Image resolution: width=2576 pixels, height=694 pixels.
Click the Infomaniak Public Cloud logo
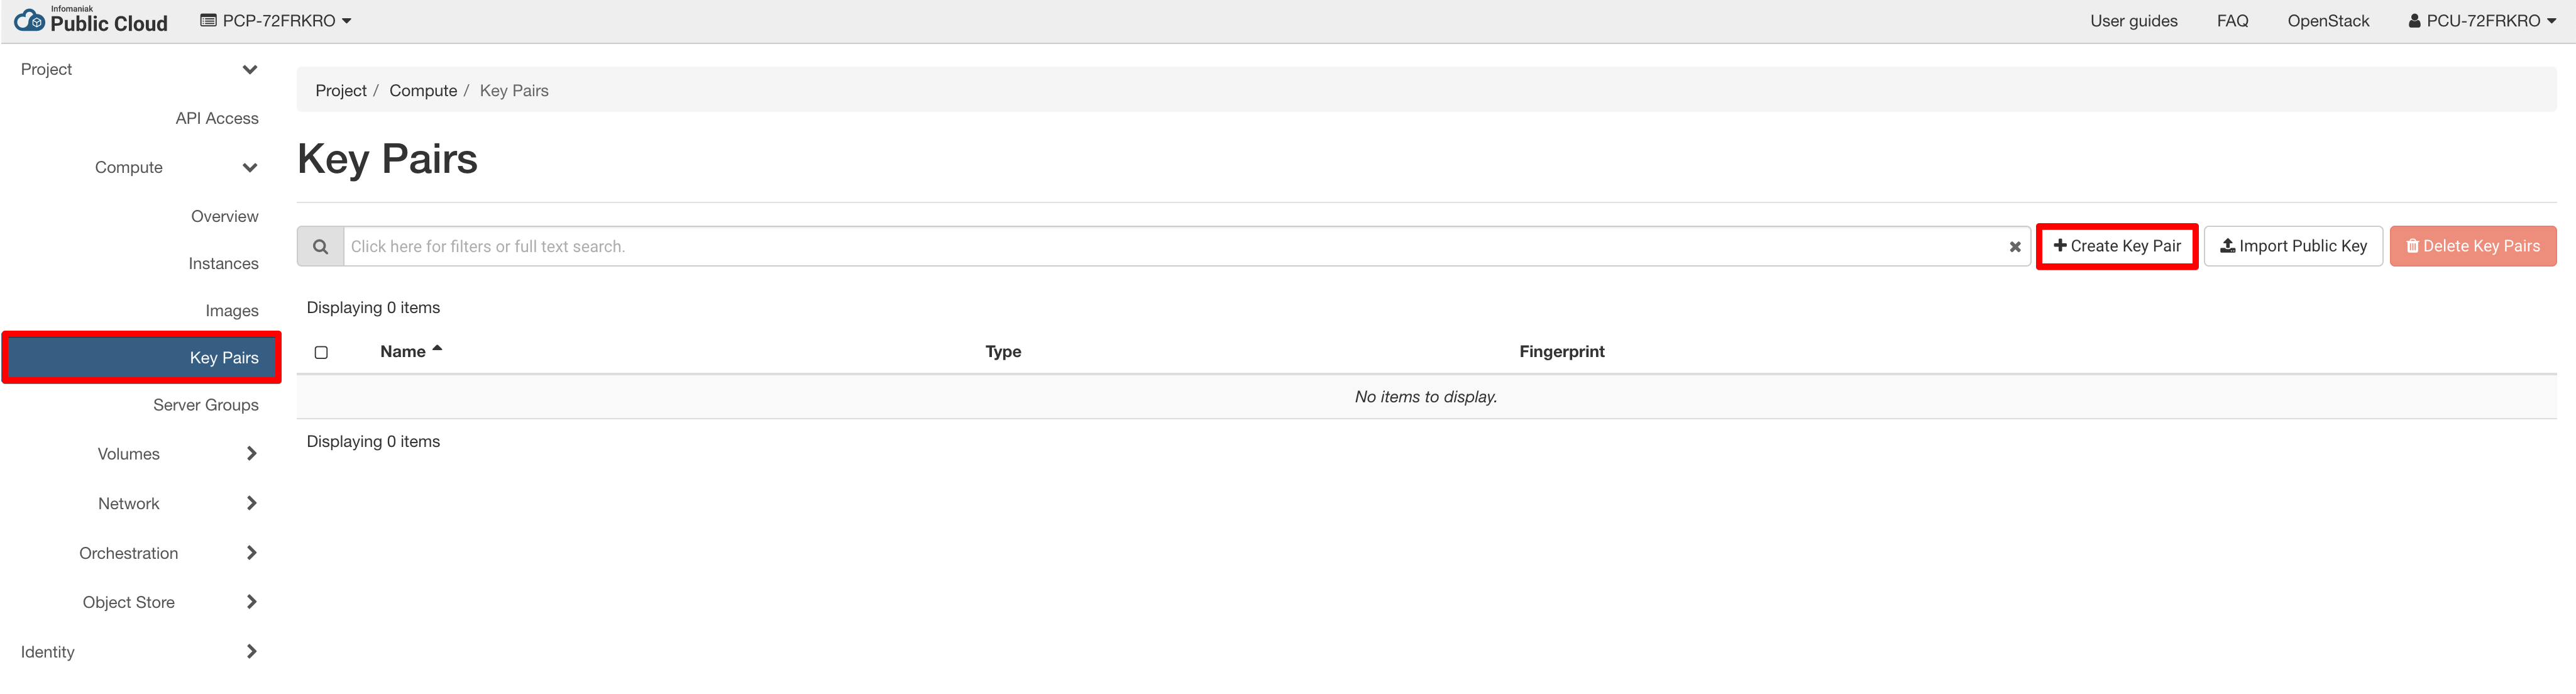[x=90, y=20]
